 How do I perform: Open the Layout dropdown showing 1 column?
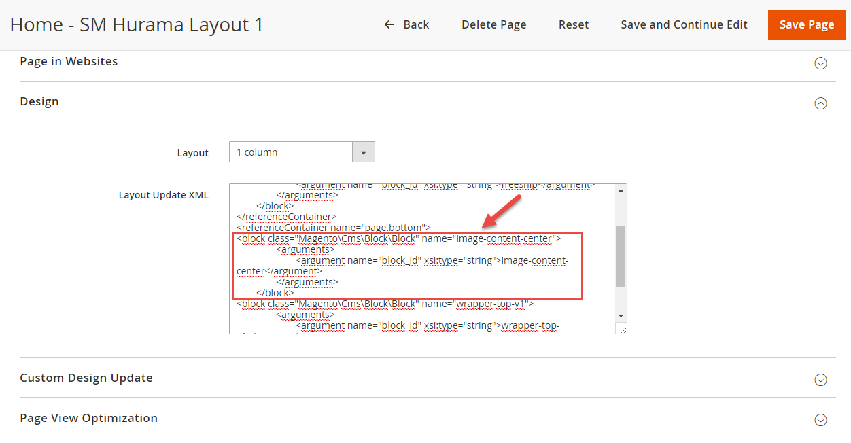click(302, 152)
